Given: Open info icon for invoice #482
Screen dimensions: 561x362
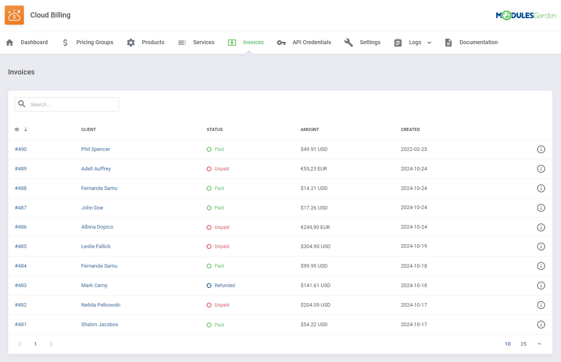Looking at the screenshot, I should pos(541,305).
